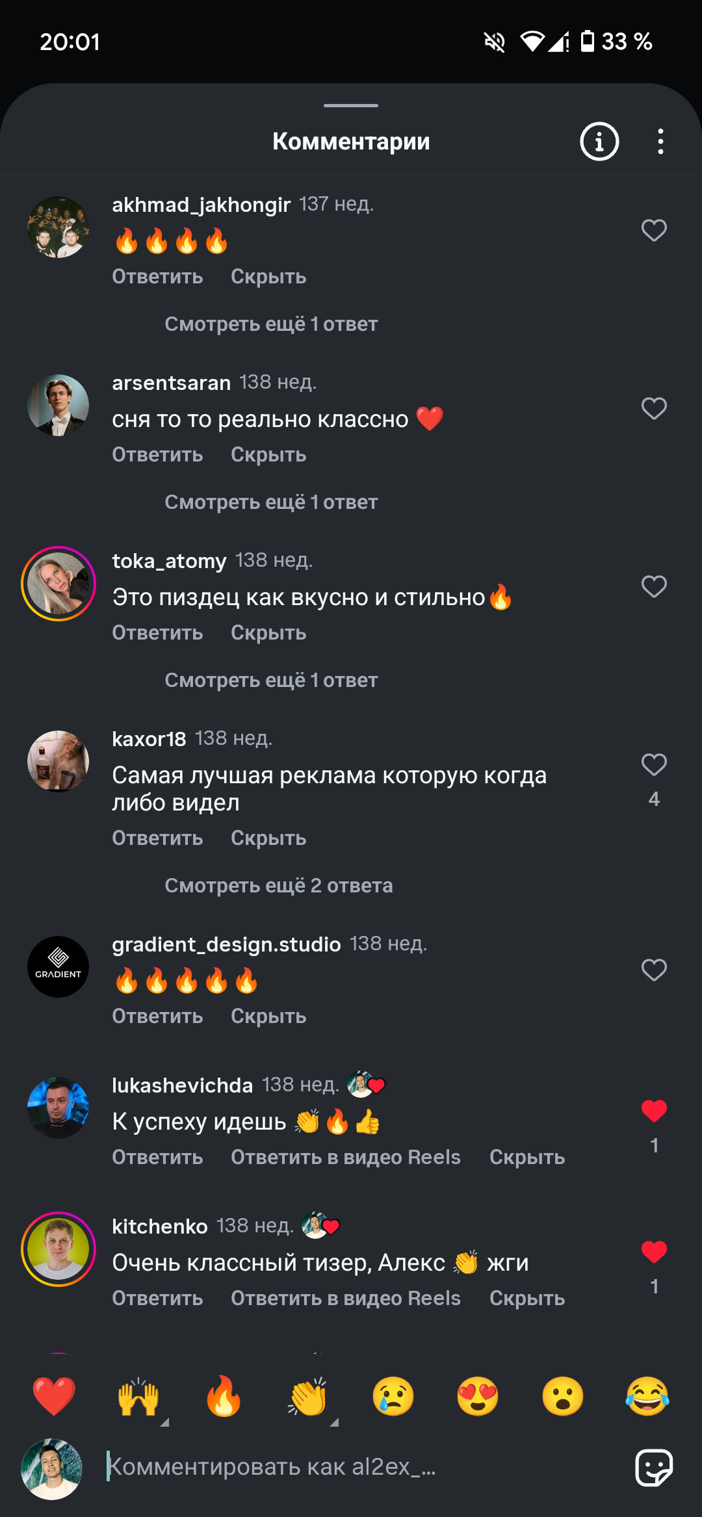702x1517 pixels.
Task: Tap the drag handle above the comments sheet
Action: coord(351,105)
